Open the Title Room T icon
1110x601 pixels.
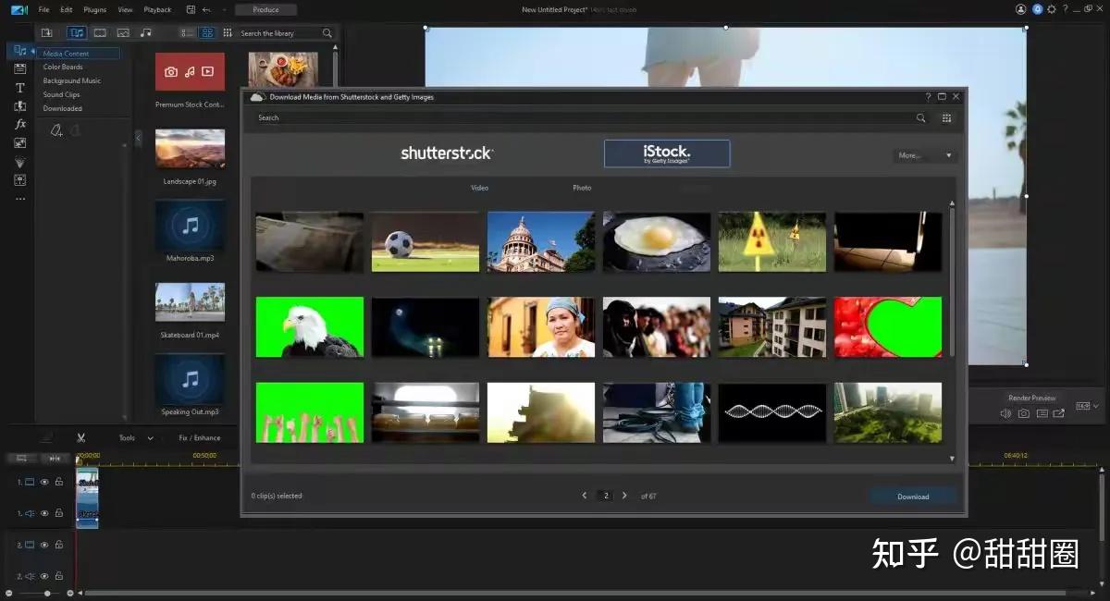(20, 87)
